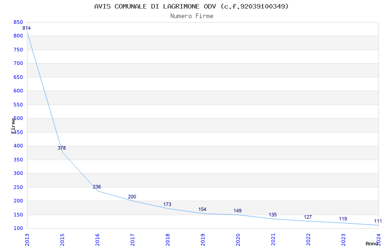The width and height of the screenshot is (383, 248).
Task: Click the y-axis tick value 850
Action: pyautogui.click(x=18, y=22)
